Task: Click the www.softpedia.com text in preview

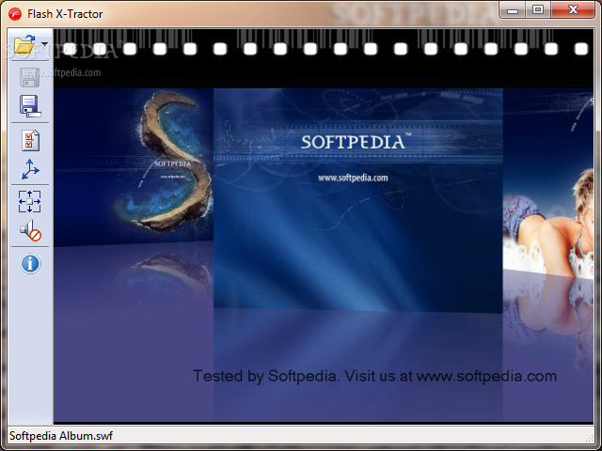Action: coord(353,178)
